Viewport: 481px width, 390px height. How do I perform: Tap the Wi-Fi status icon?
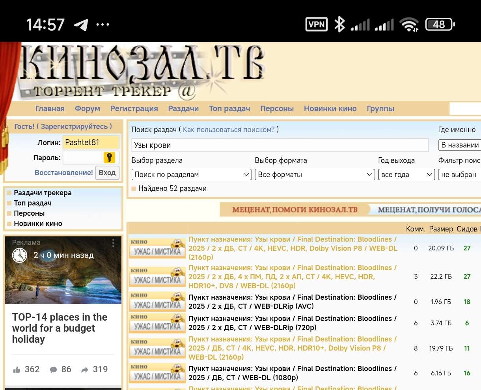click(409, 24)
